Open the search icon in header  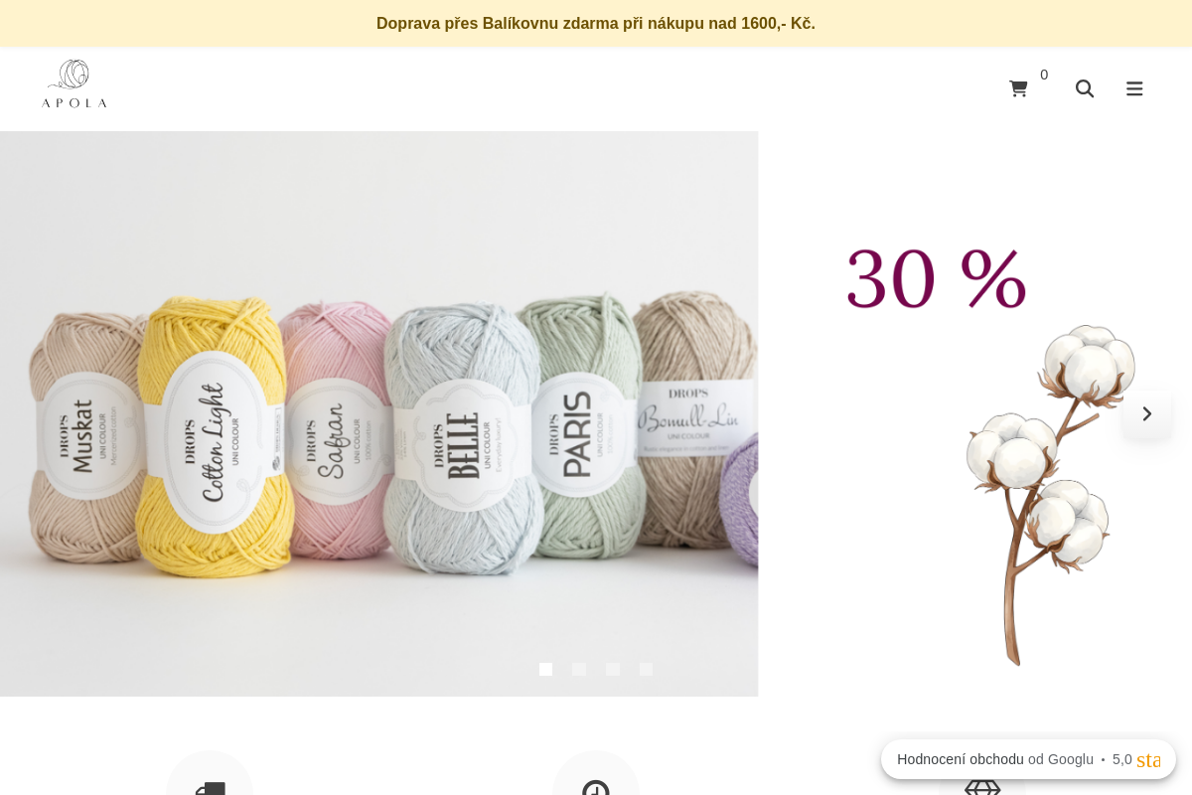click(x=1085, y=88)
